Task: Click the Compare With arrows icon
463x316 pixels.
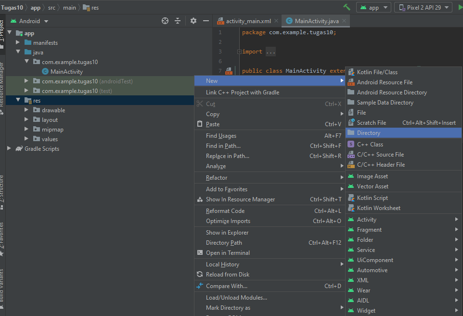Action: click(200, 286)
